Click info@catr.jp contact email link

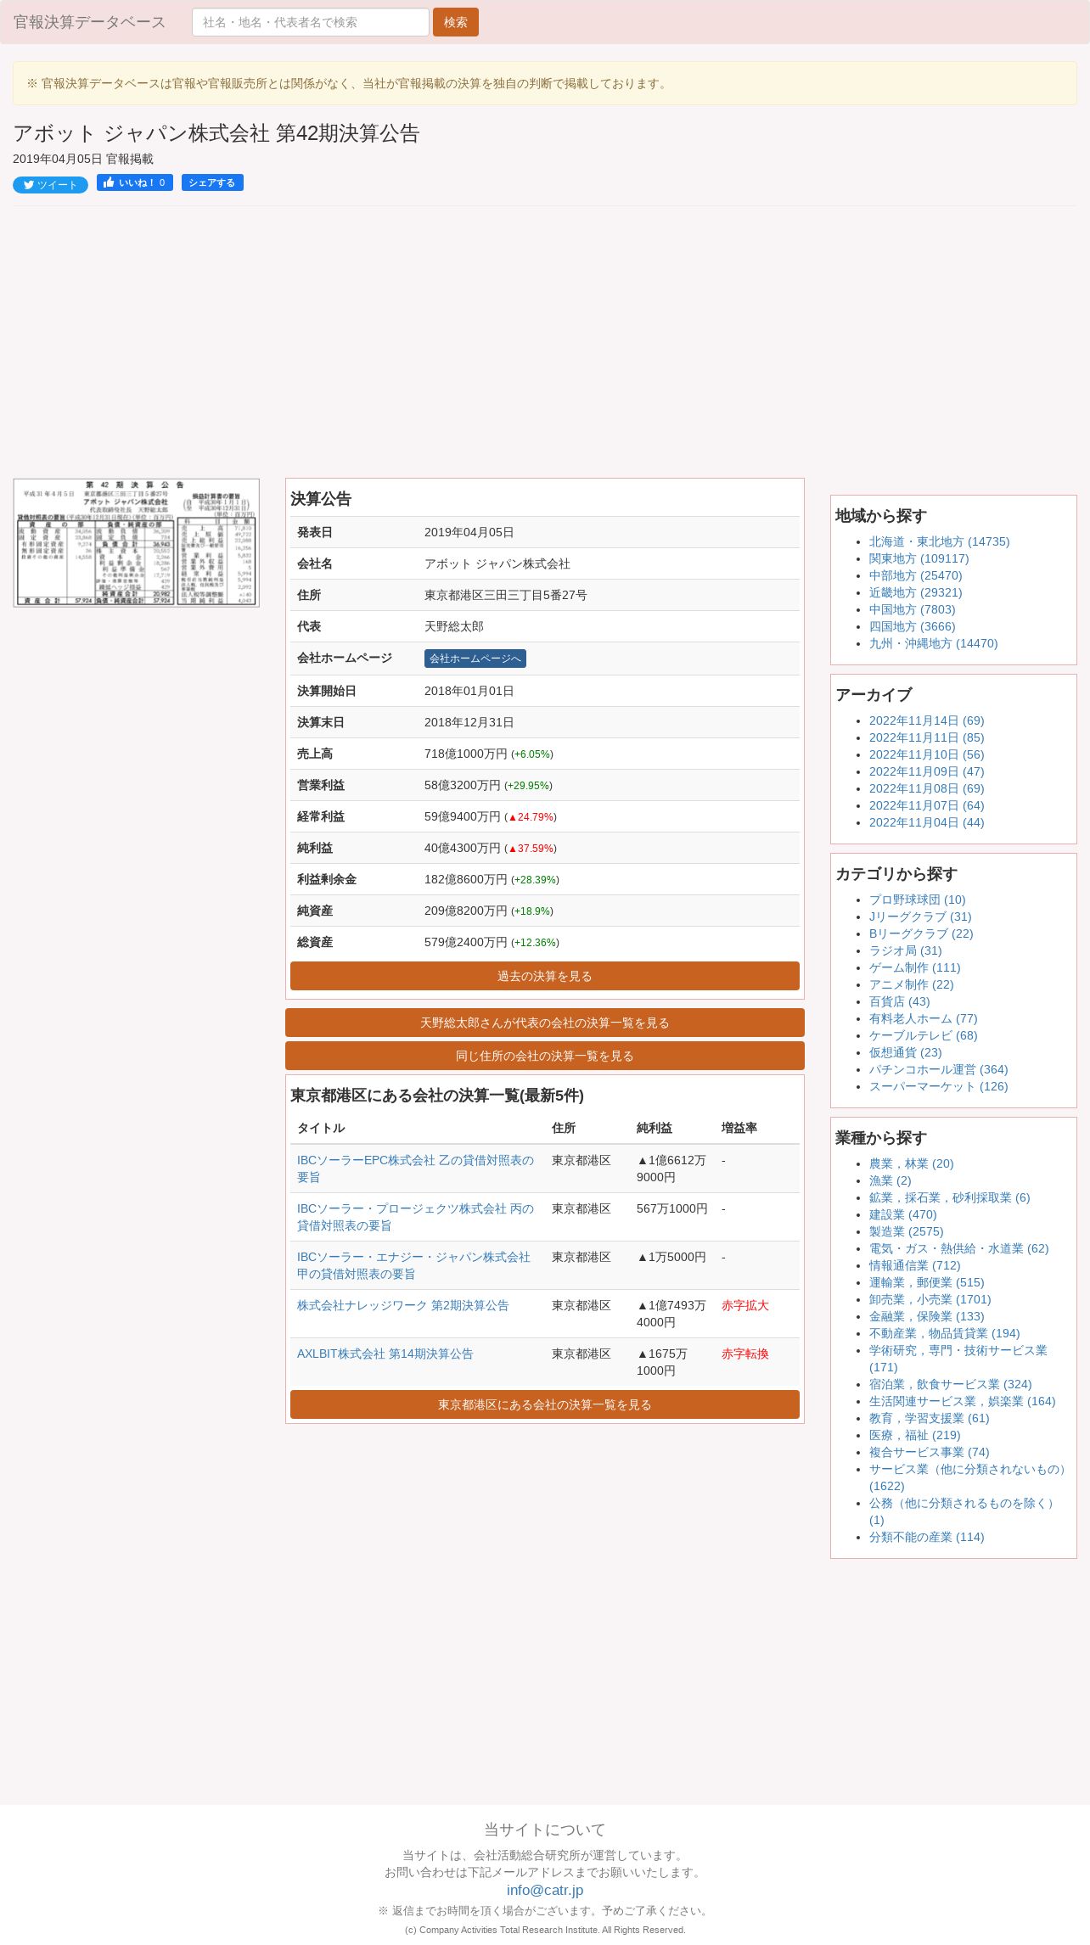tap(545, 1890)
